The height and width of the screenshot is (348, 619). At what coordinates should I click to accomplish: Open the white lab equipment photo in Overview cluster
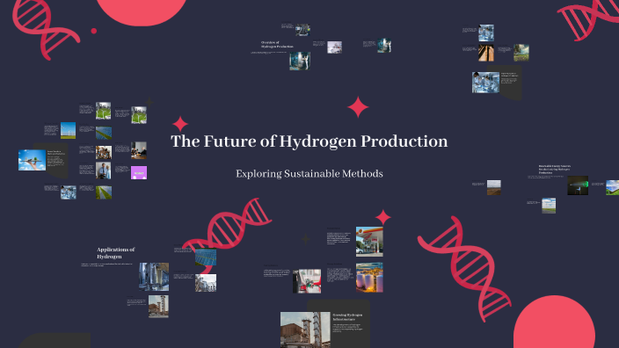click(x=334, y=47)
